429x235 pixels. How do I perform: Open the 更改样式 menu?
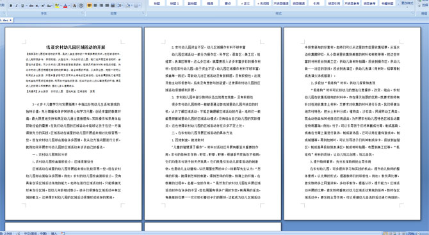pyautogui.click(x=407, y=3)
